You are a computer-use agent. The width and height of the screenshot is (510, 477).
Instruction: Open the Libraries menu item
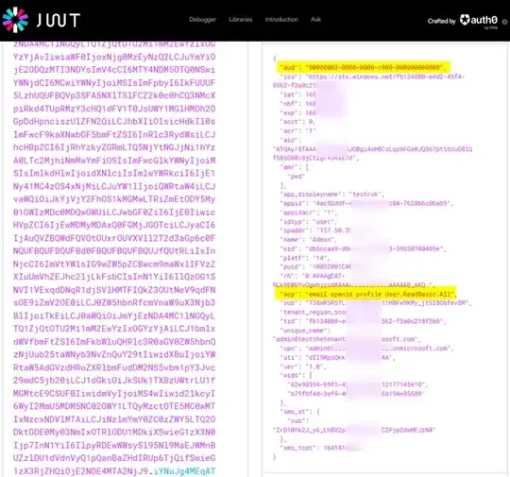(x=241, y=20)
